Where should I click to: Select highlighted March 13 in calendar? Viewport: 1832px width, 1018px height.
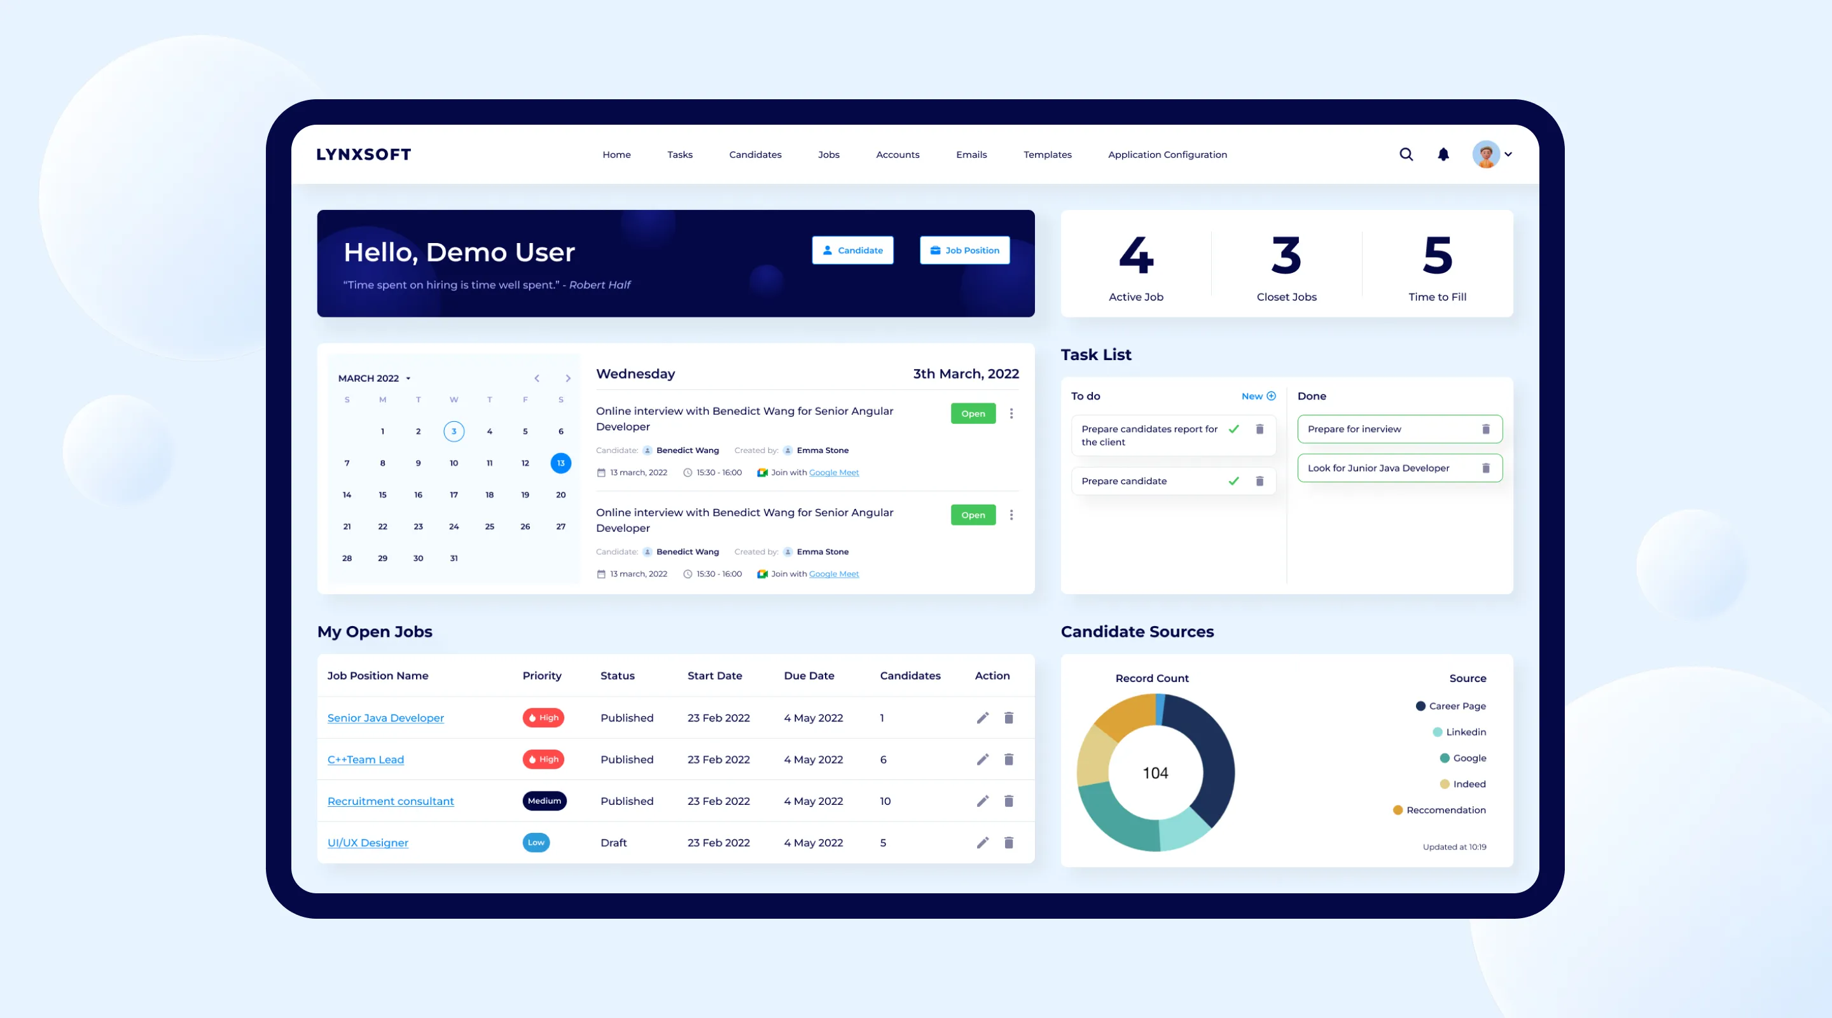pyautogui.click(x=560, y=463)
